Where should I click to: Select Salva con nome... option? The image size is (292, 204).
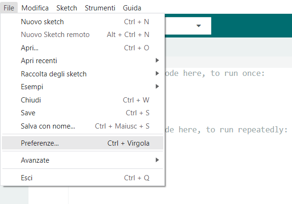(x=83, y=126)
